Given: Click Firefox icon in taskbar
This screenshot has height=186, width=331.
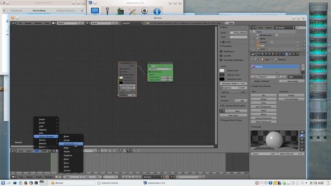Looking at the screenshot, I should 25,183.
